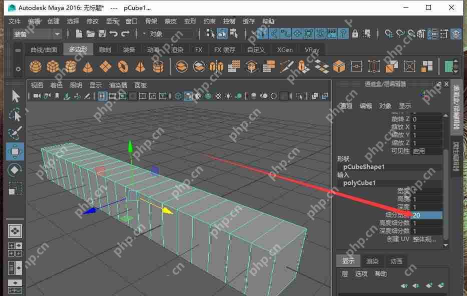467x296 pixels.
Task: Open the shelf tab list menu button
Action: click(x=18, y=50)
